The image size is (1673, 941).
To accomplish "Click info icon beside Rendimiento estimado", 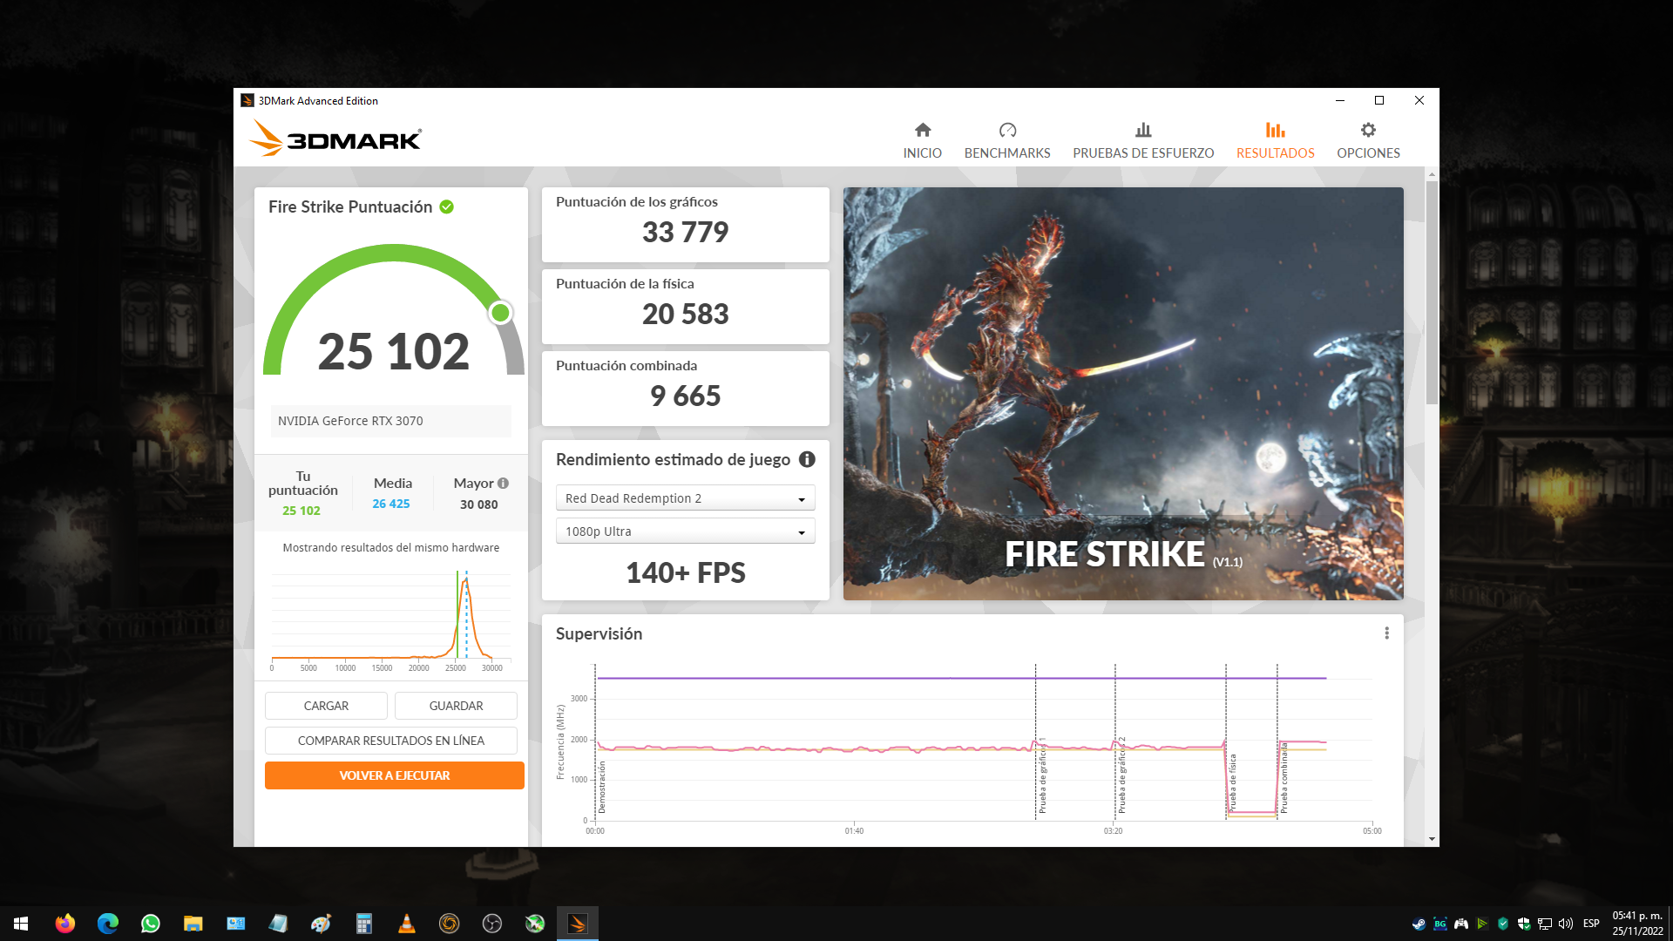I will (x=807, y=459).
